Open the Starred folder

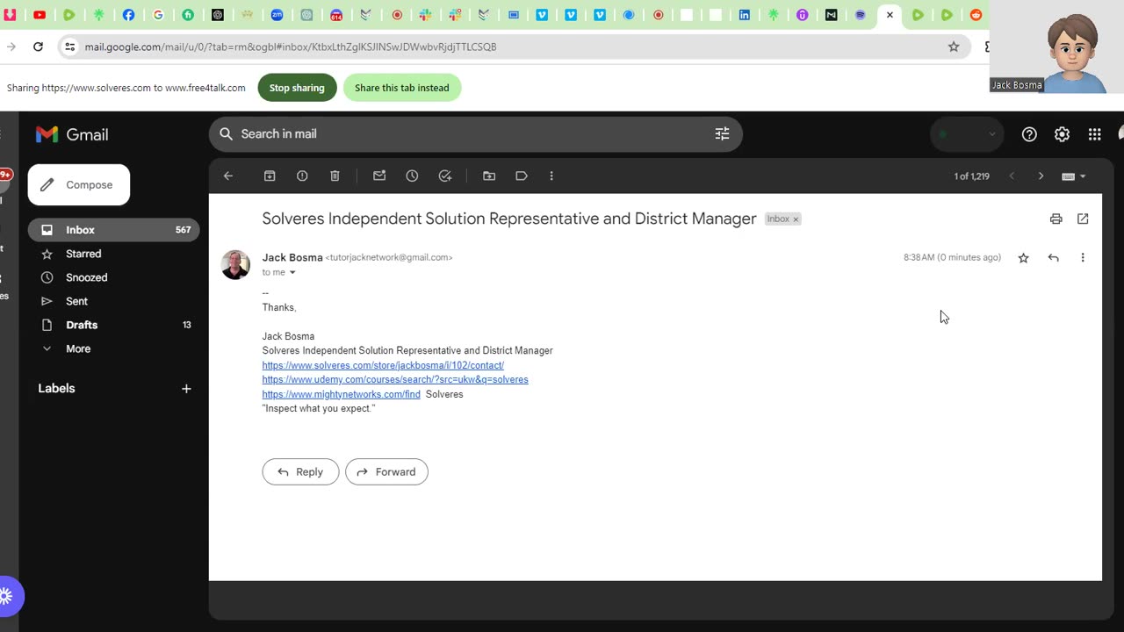(114, 254)
